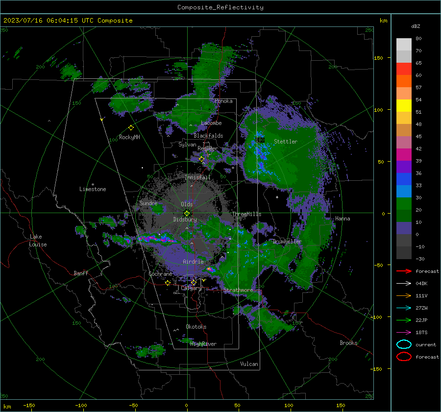This screenshot has height=412, width=441.
Task: Click the Sylvan town label
Action: (187, 145)
